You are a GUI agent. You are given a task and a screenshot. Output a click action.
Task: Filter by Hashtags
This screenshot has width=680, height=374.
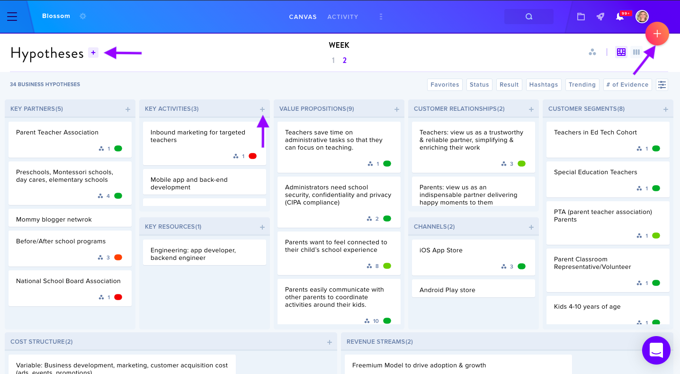tap(544, 85)
